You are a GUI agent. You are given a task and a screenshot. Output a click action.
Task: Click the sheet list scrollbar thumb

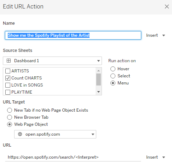(98, 79)
